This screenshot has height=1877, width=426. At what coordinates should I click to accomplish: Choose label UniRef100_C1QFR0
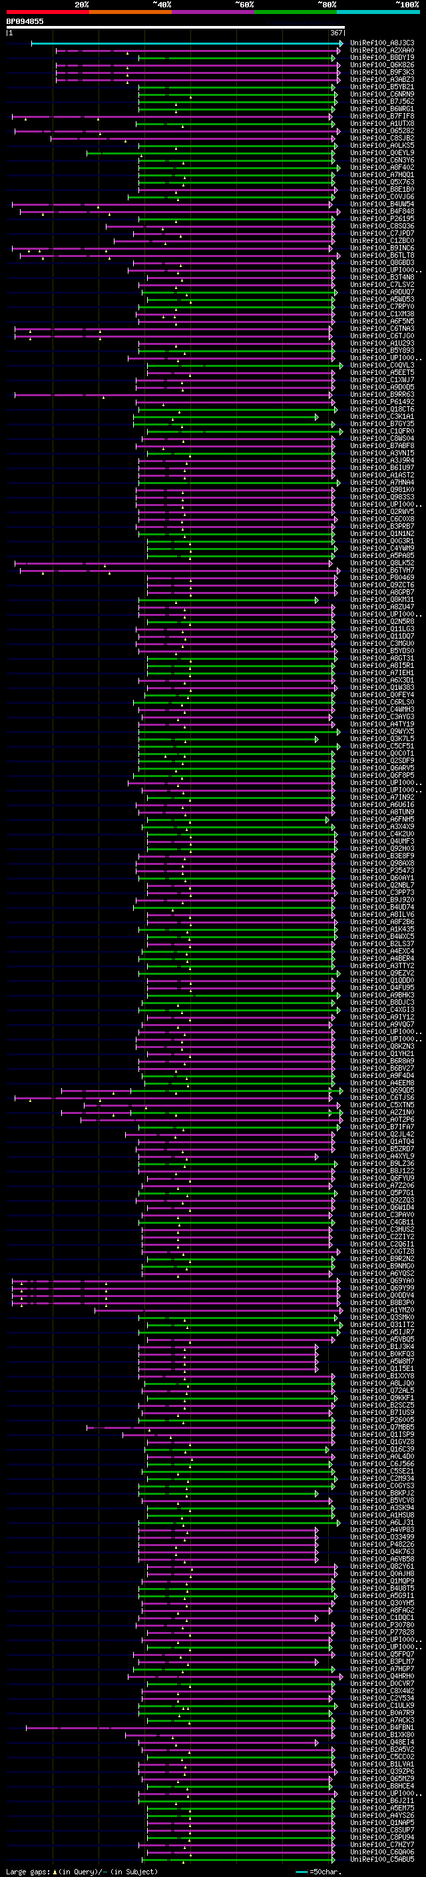click(x=382, y=431)
